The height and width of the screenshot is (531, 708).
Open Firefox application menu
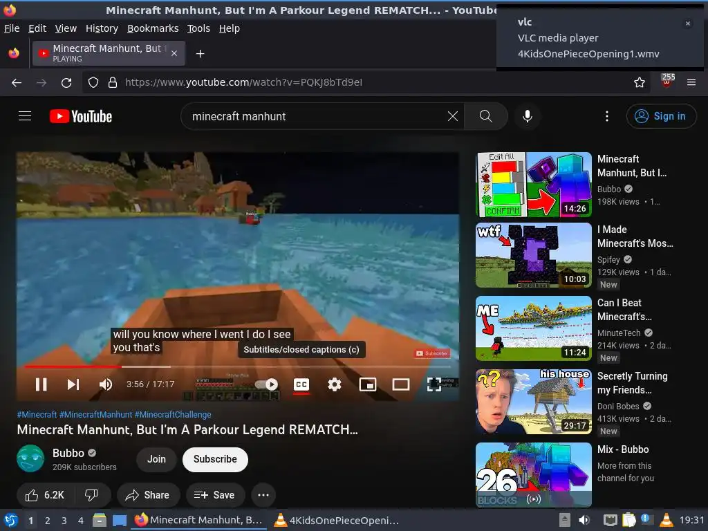point(691,83)
